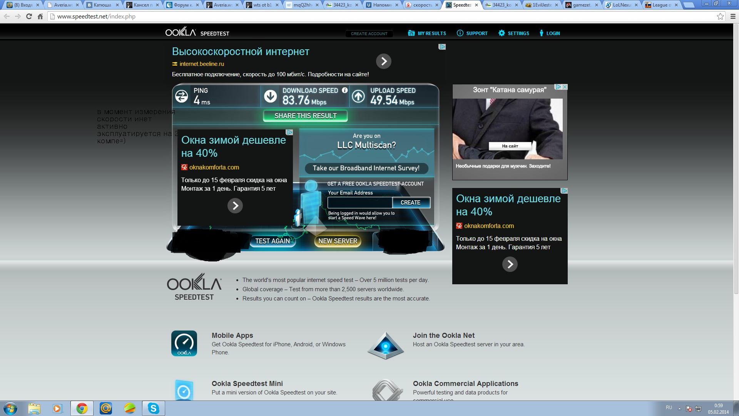Click the New Server button
The height and width of the screenshot is (416, 739).
click(x=338, y=241)
